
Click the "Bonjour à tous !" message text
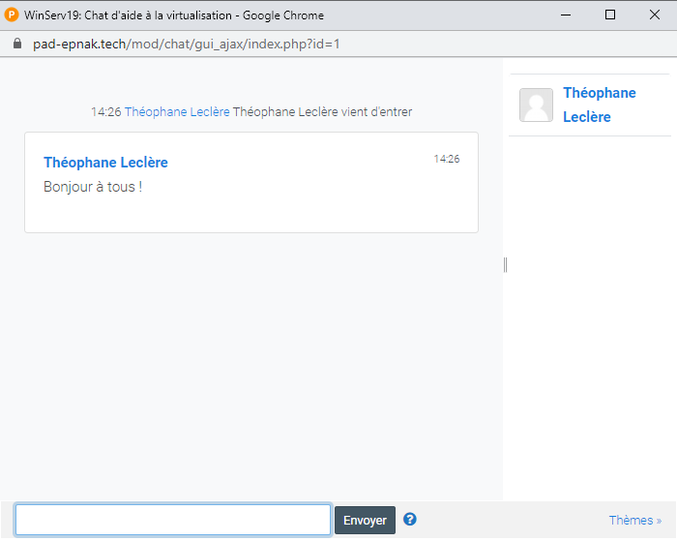93,186
